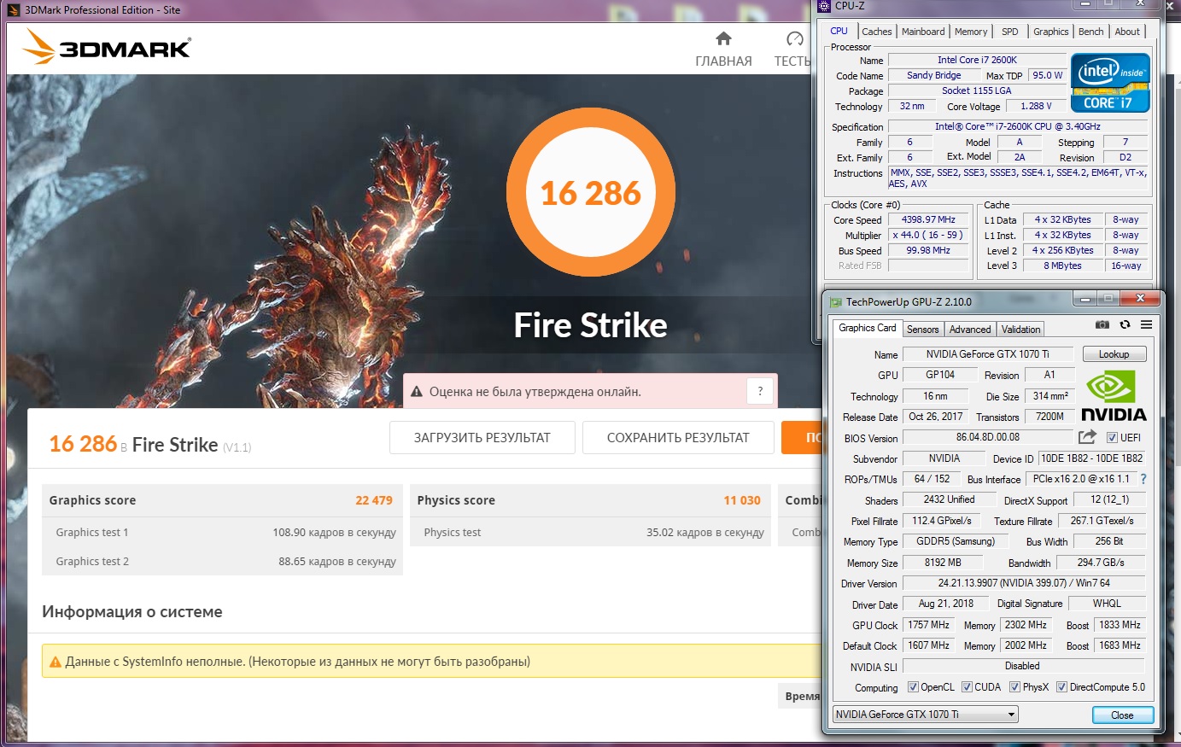Click the orange 16 286 score circle

590,193
